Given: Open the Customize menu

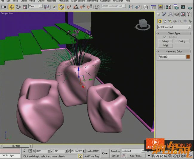Looking at the screenshot, I should point(105,1).
